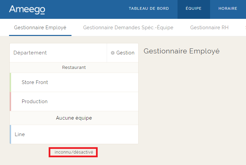Select the Production department
This screenshot has width=246, height=165.
point(35,101)
